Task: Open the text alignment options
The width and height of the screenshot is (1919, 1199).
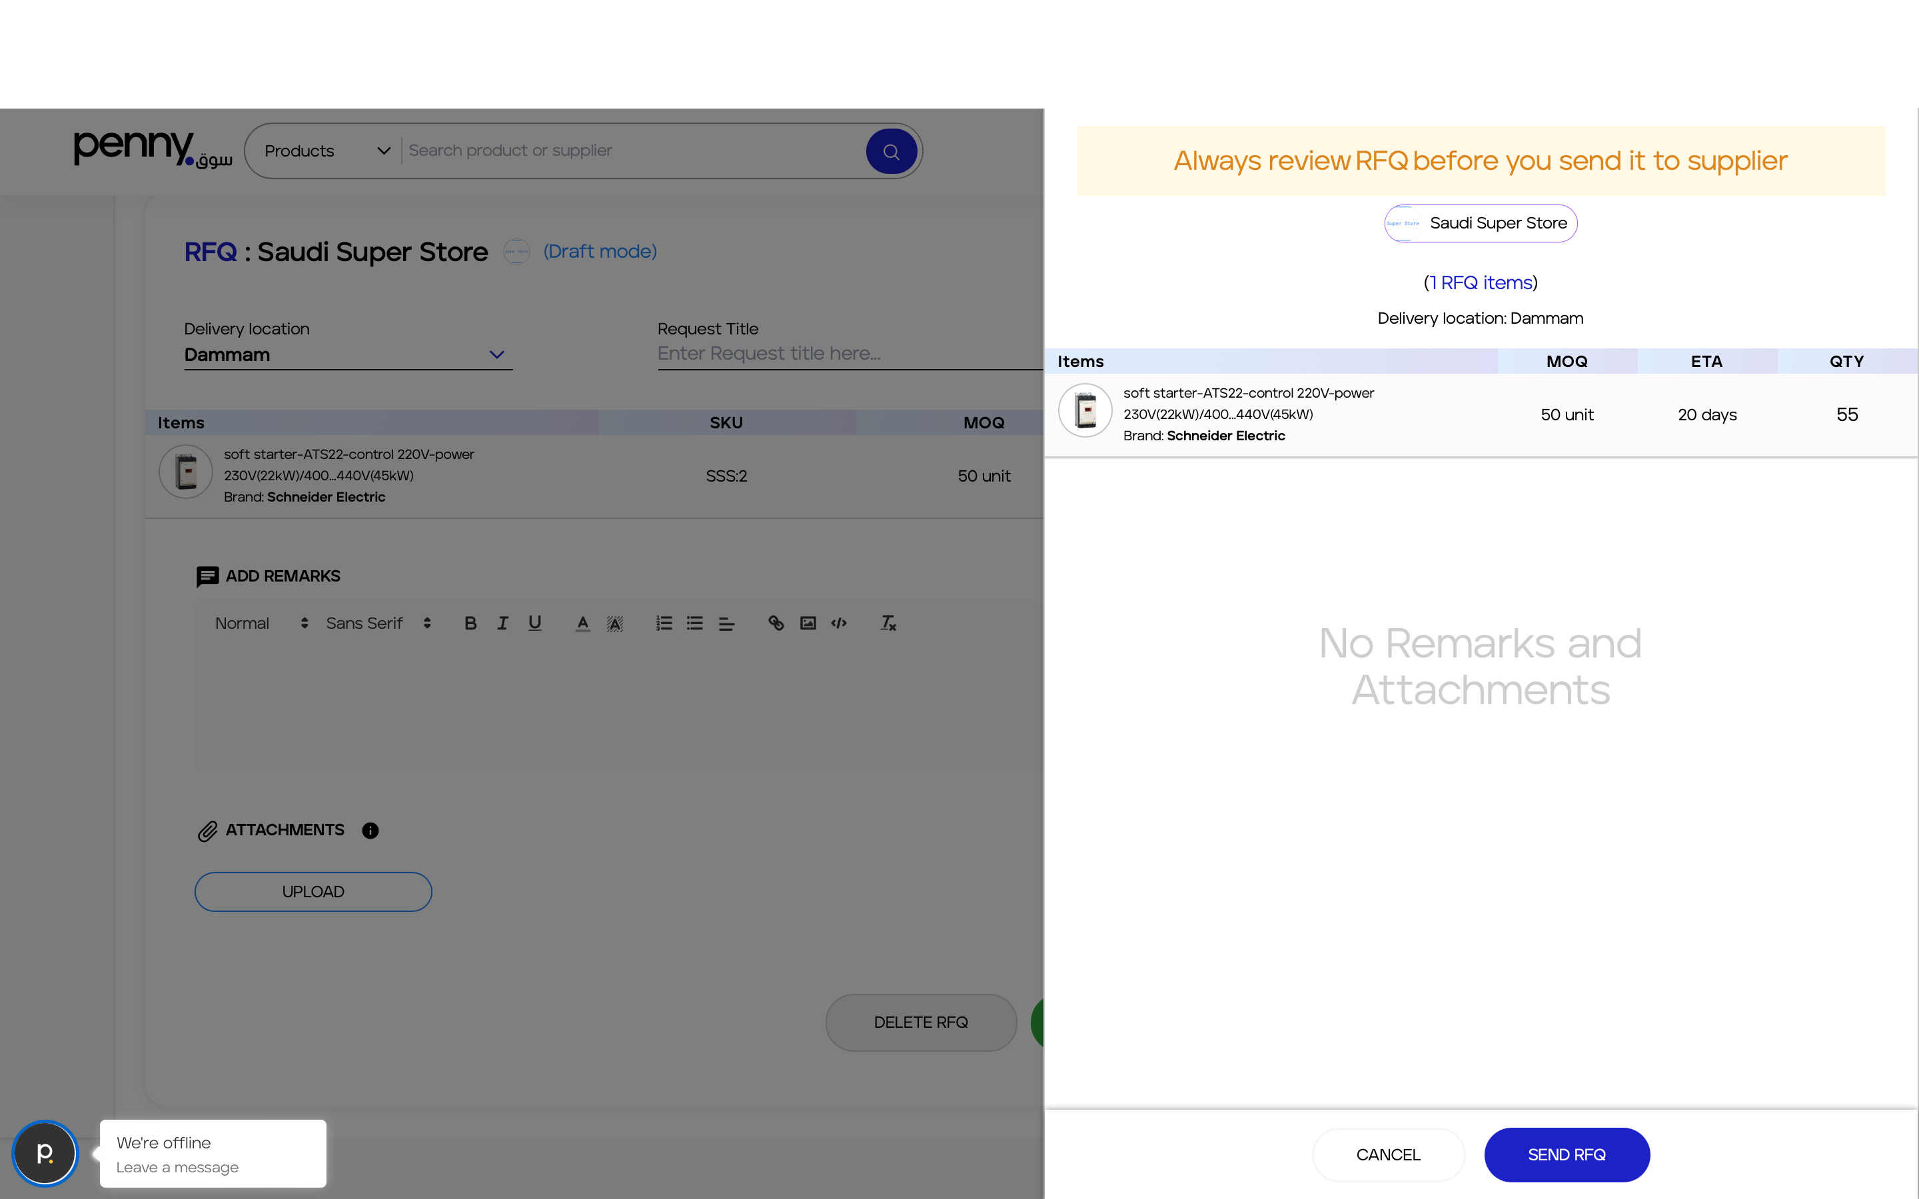Action: coord(726,623)
